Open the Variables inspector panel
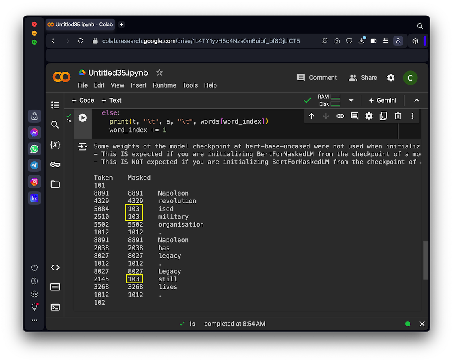 55,144
